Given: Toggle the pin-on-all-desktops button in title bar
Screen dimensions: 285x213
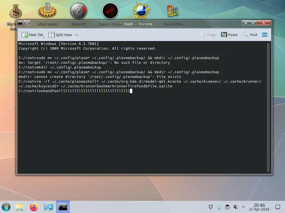Looking at the screenshot, I should tap(27, 23).
